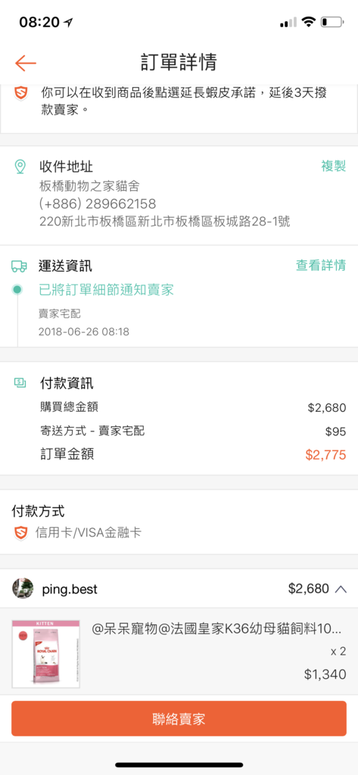Screen dimensions: 358x775
Task: Tap the shield icon next to 信用卡/VISA金融卡
Action: pyautogui.click(x=20, y=534)
